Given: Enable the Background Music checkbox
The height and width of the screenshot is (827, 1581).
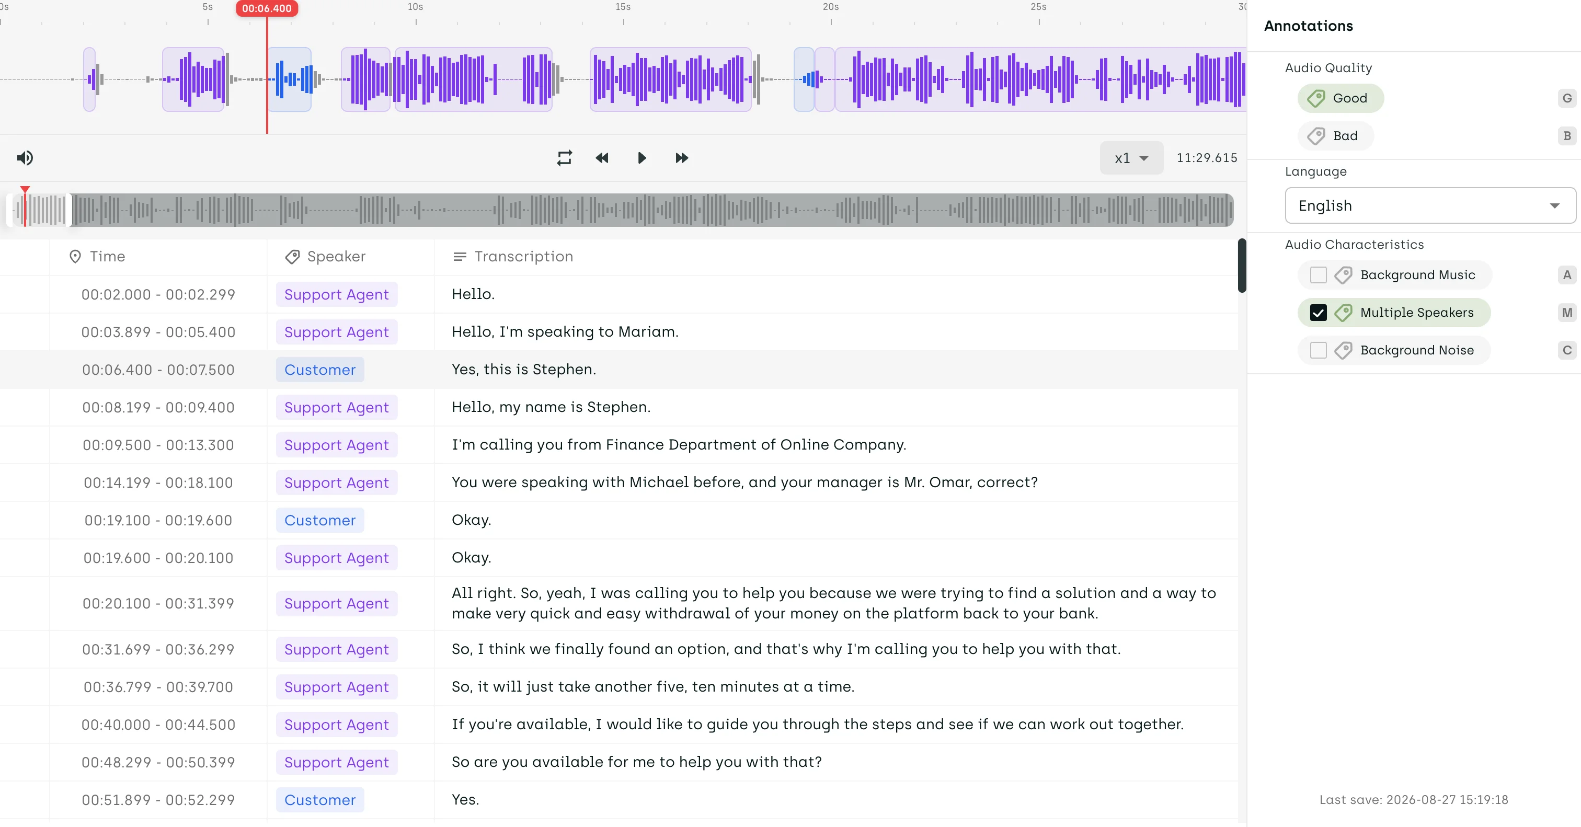Looking at the screenshot, I should coord(1319,275).
